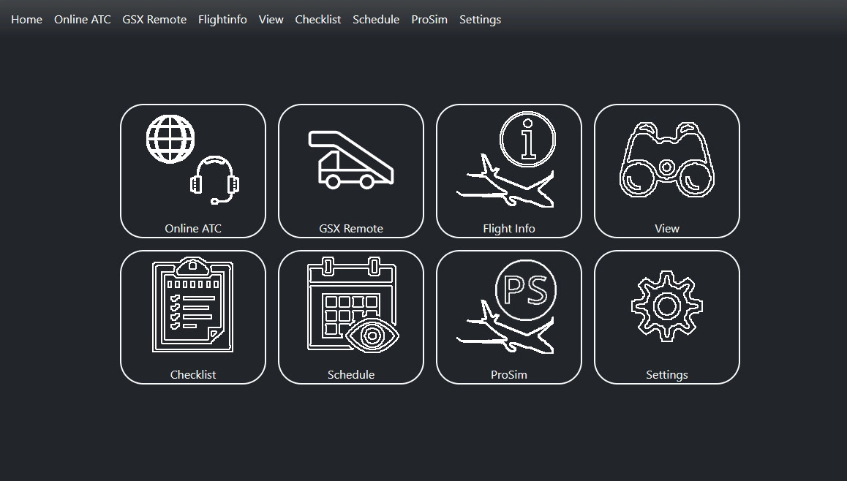Open the View binoculars tile
This screenshot has height=481, width=847.
(666, 170)
